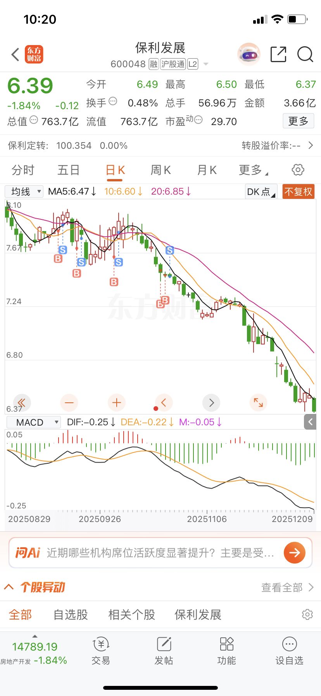This screenshot has height=696, width=321.
Task: Tap the latest price 6.39
Action: [30, 86]
